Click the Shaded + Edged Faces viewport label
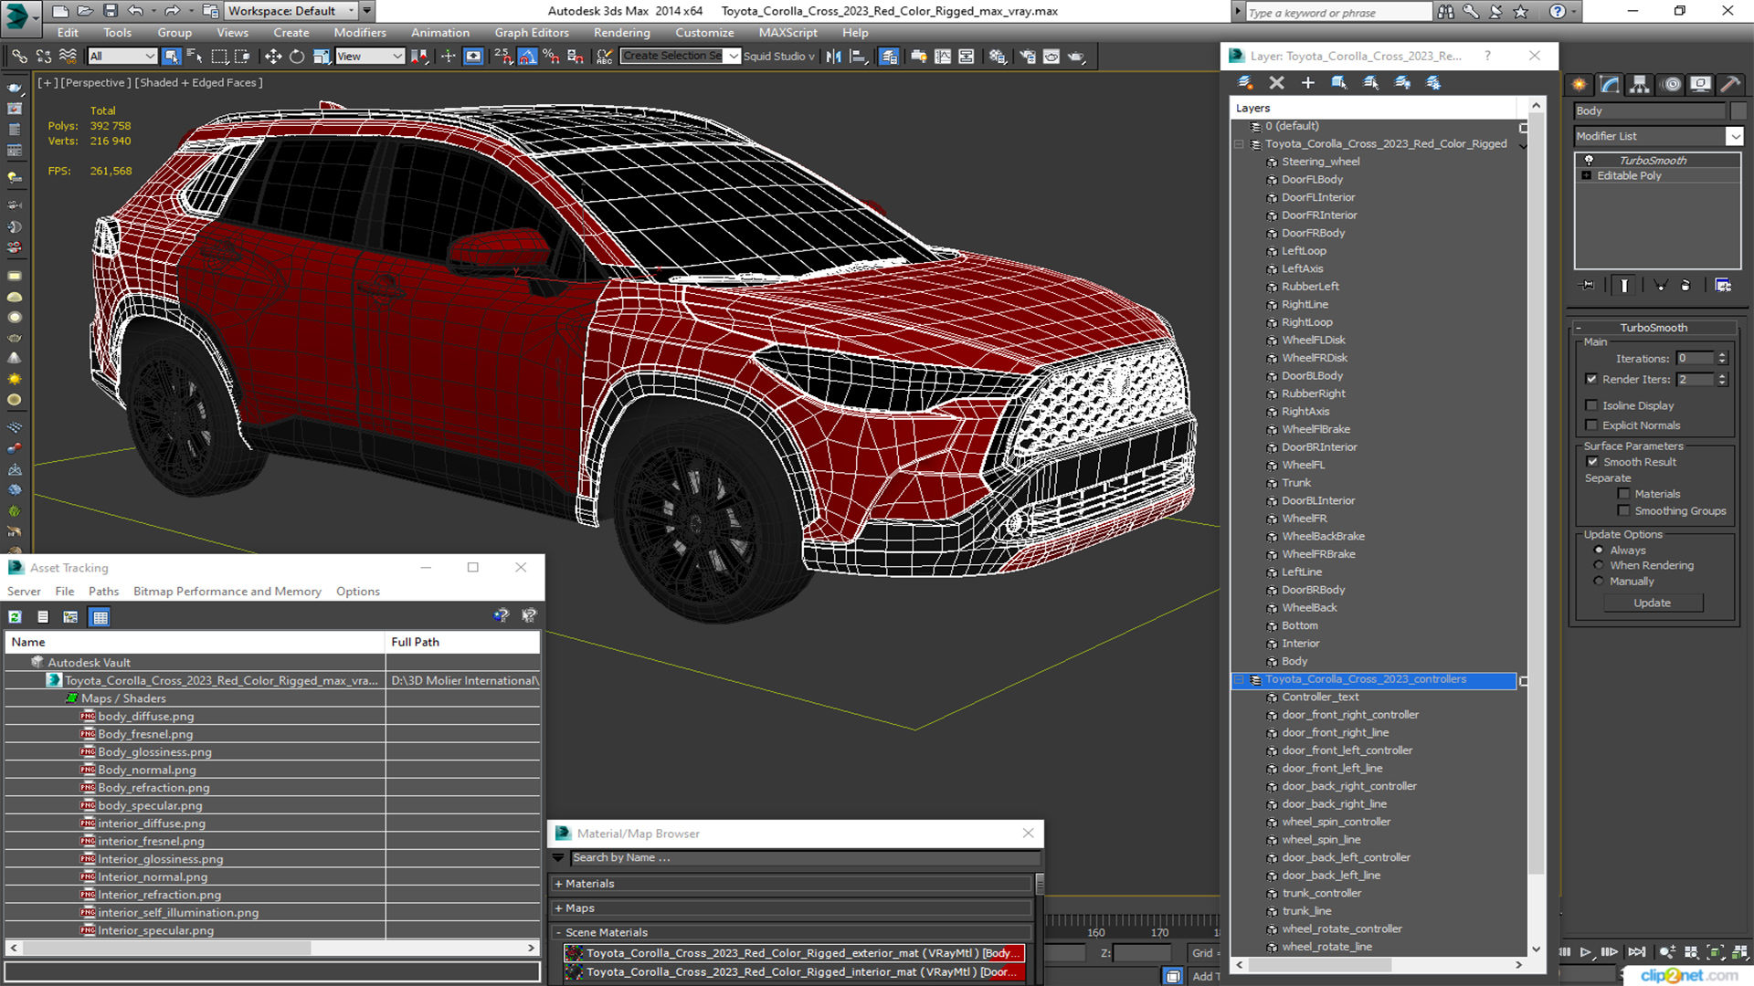 [x=199, y=83]
